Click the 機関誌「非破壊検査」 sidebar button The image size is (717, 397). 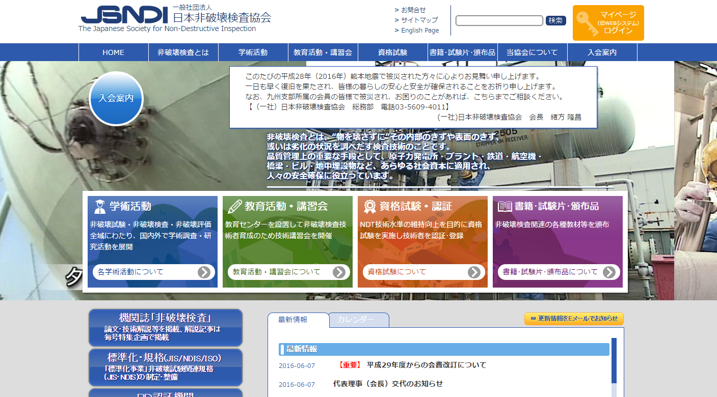pos(166,328)
